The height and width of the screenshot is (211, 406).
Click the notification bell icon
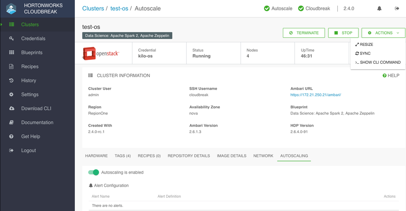pyautogui.click(x=379, y=9)
